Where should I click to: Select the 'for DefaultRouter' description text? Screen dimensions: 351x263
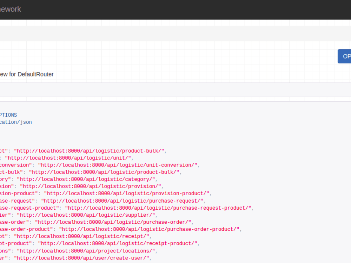pos(31,74)
